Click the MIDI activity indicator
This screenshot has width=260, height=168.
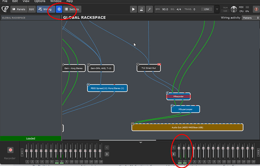(247, 7)
